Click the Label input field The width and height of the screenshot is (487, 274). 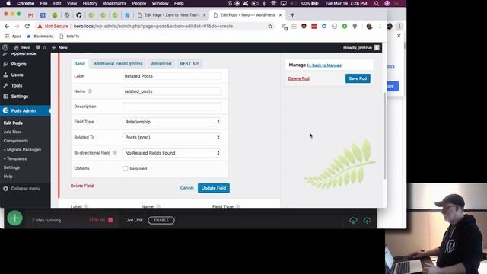(172, 76)
